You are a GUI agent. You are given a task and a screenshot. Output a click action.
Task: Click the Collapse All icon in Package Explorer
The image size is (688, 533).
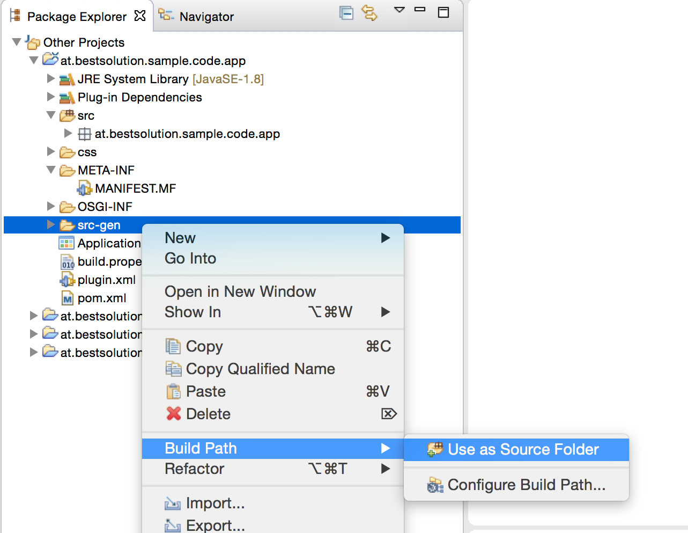tap(346, 13)
